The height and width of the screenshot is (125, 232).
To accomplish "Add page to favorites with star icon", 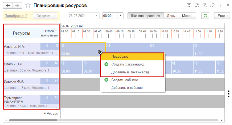I will [28, 6].
